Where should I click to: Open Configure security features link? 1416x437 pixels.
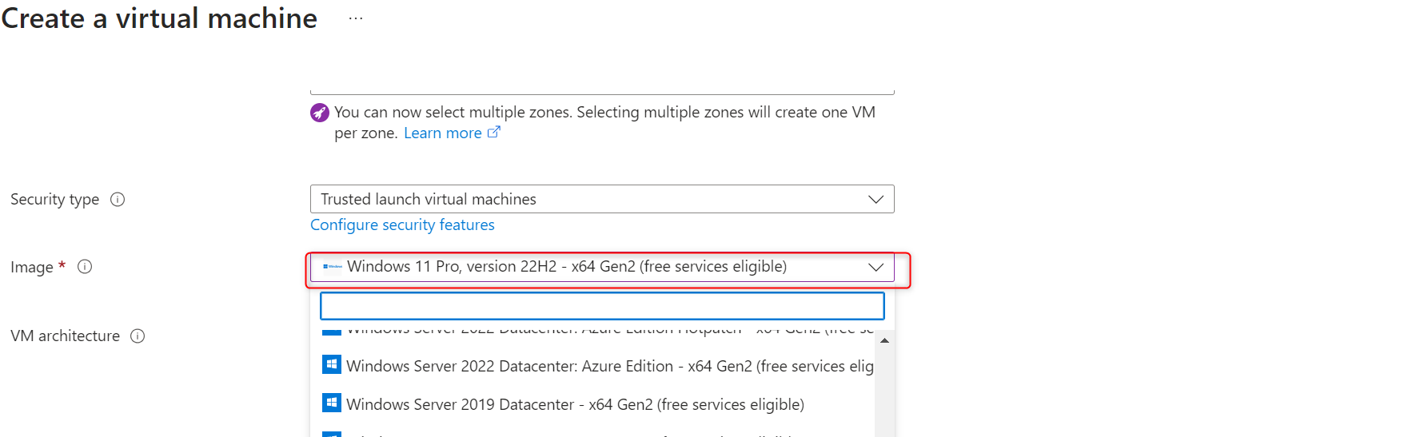pos(402,225)
